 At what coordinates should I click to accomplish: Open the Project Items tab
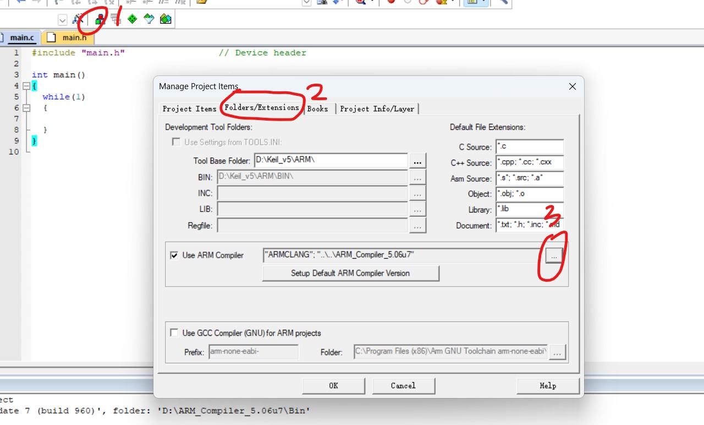pos(189,108)
